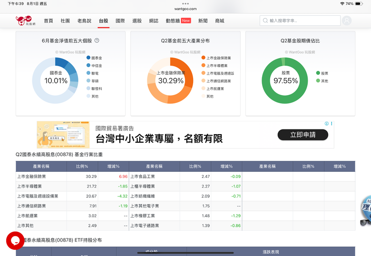
Task: Click the red 6.96 change value
Action: click(123, 177)
